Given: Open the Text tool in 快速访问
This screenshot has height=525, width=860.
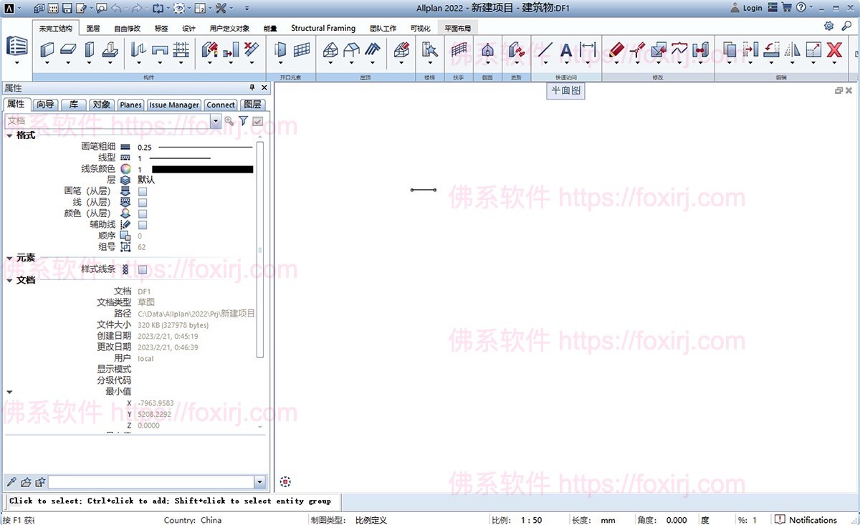Looking at the screenshot, I should [565, 50].
